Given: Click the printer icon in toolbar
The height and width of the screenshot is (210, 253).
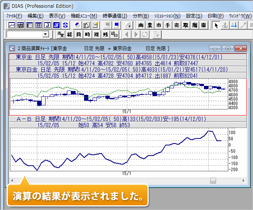Looking at the screenshot, I should (128, 25).
